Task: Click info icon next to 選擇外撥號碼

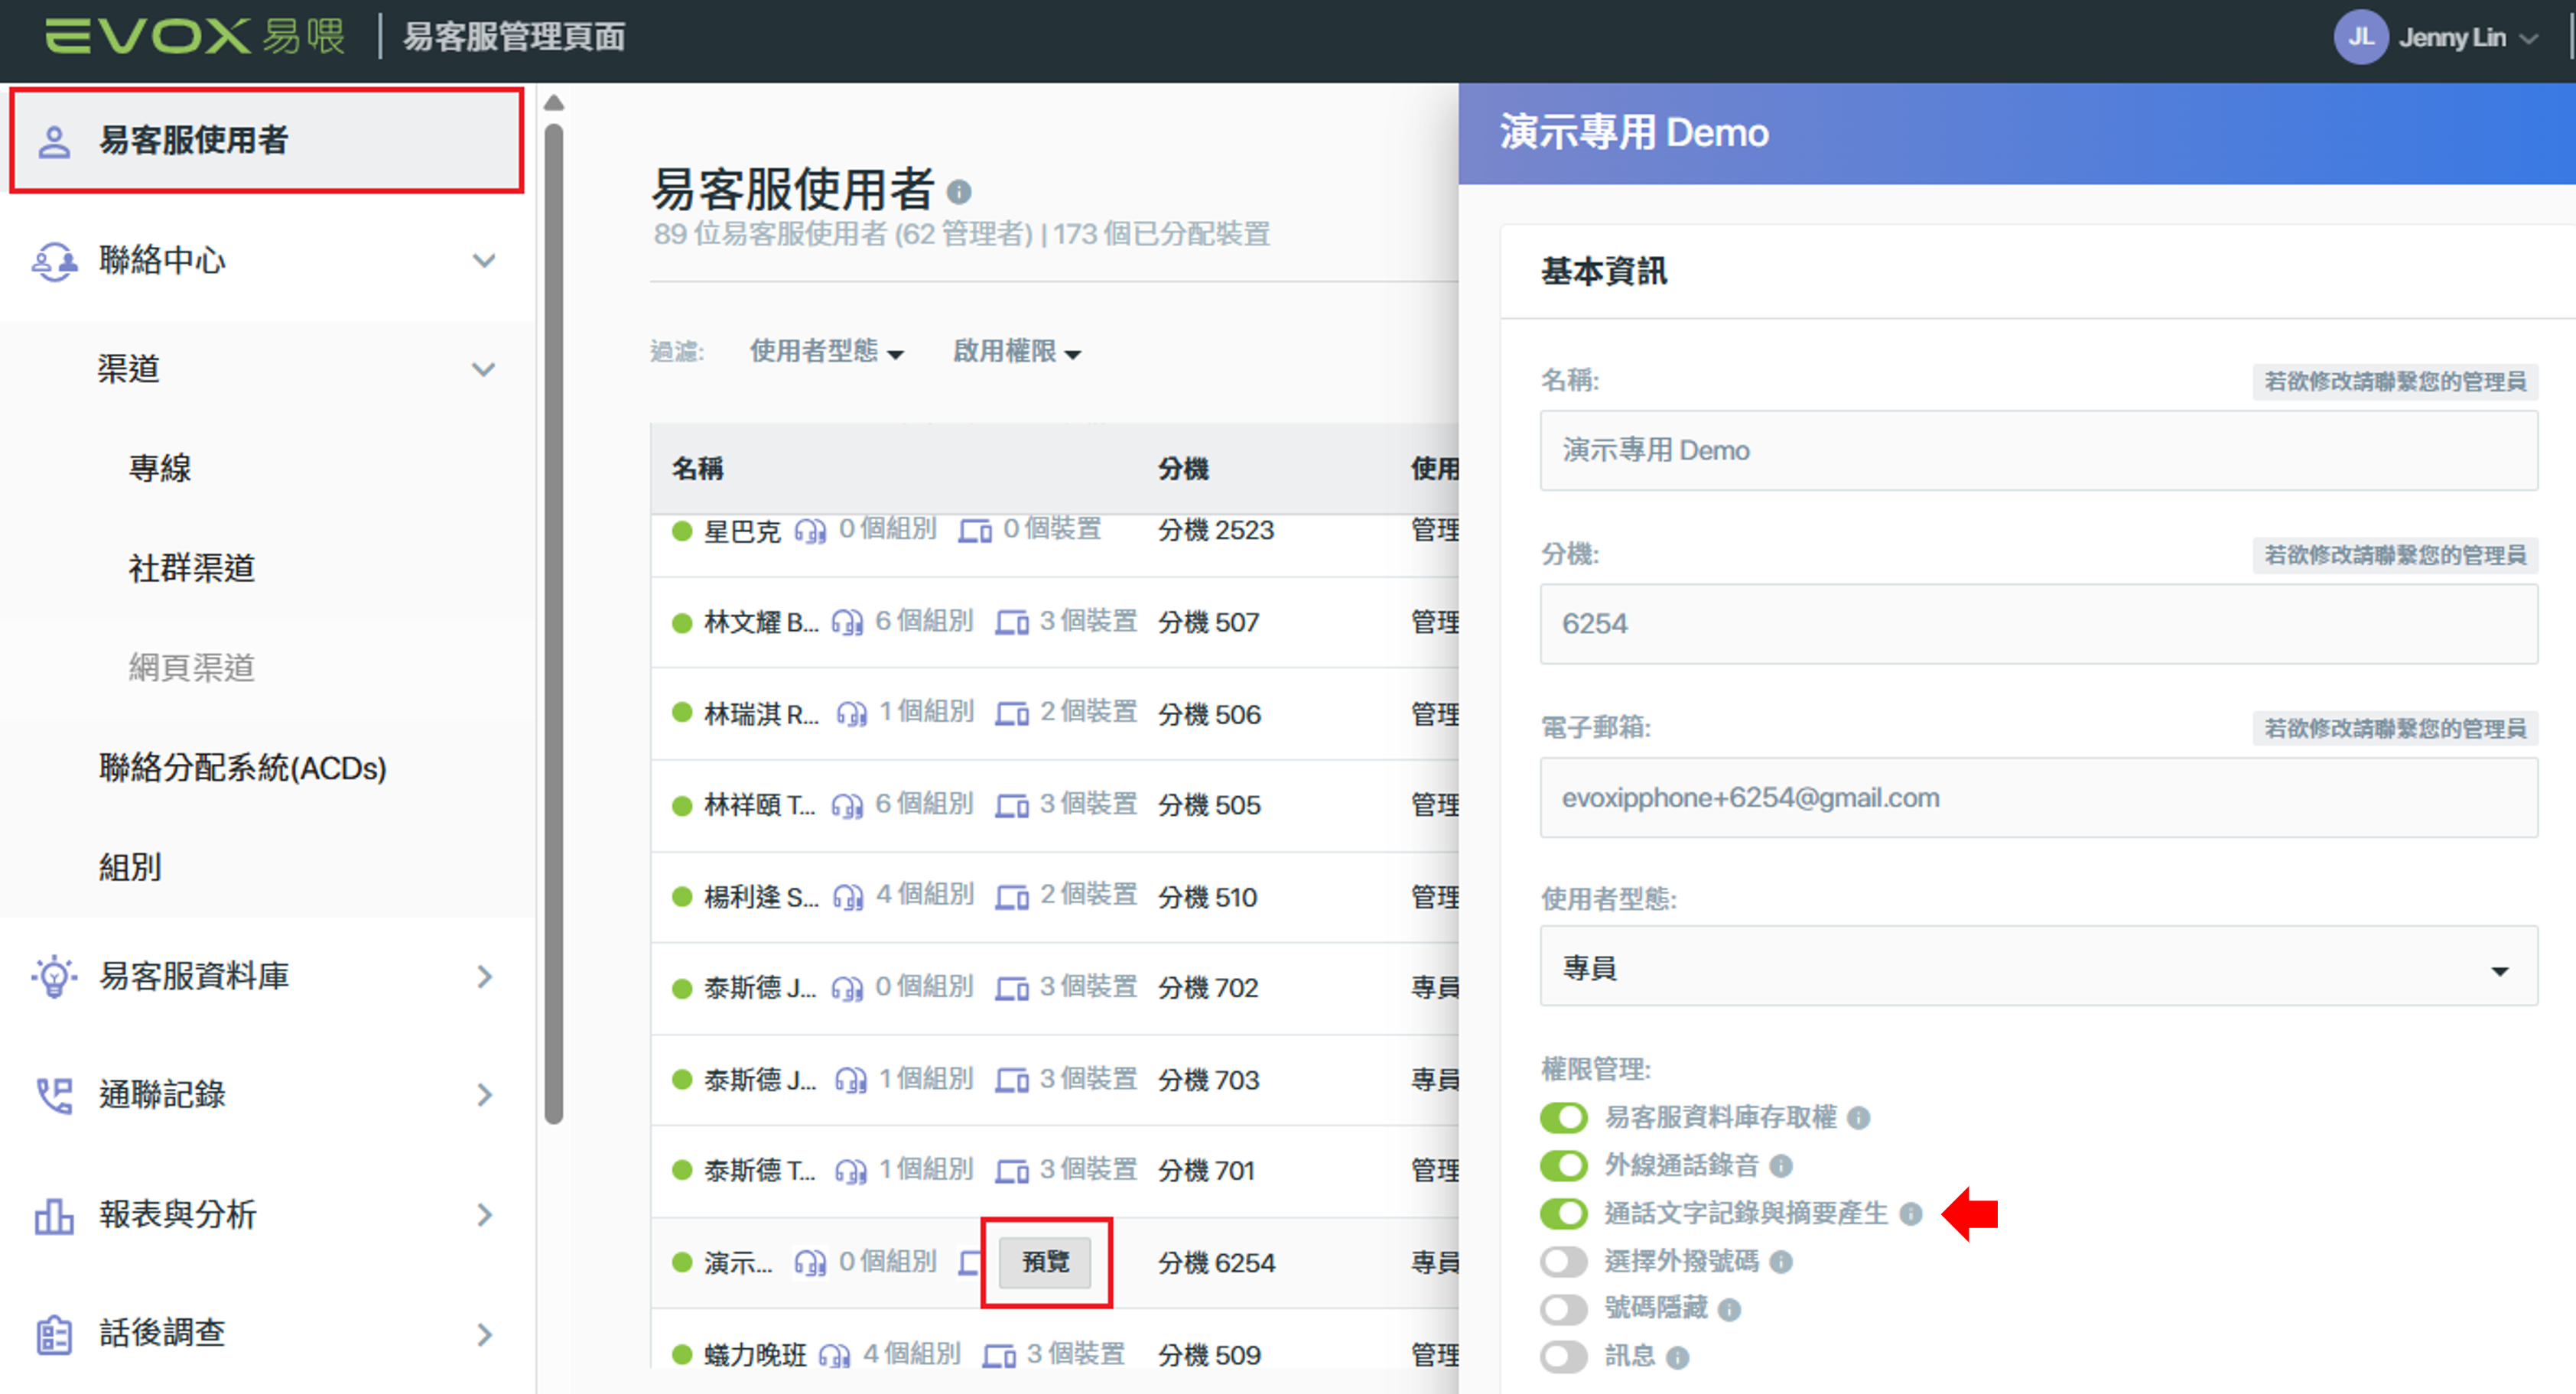Action: coord(1781,1262)
